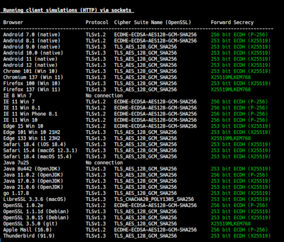Click the Safari 15.4 (macOS 12.3.1) label
The image size is (284, 242).
point(40,150)
